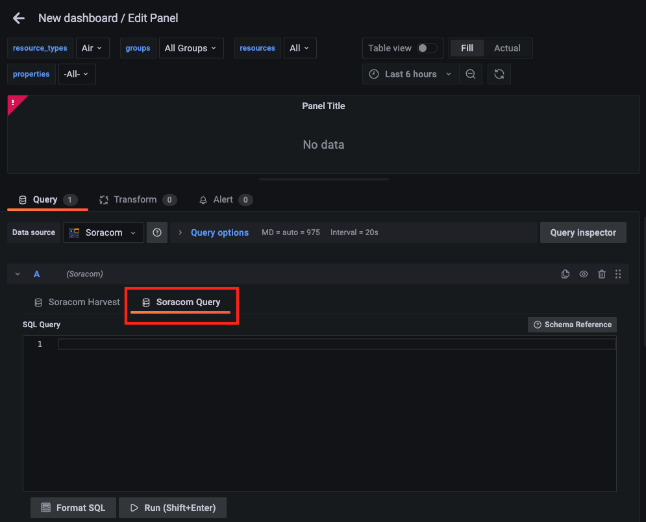Click the Format SQL button
This screenshot has width=646, height=522.
[x=73, y=507]
